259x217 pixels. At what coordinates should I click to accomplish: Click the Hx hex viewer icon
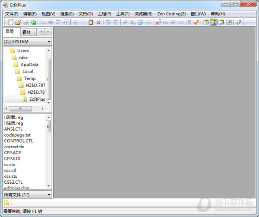165,22
